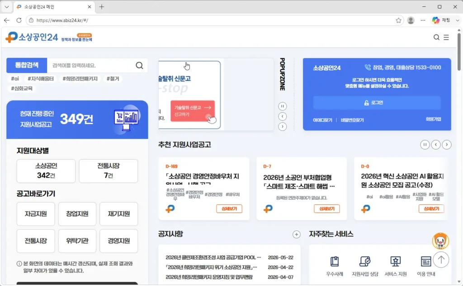Select the #심화교육 hashtag
Viewport: 463px width, 286px height.
tap(22, 88)
